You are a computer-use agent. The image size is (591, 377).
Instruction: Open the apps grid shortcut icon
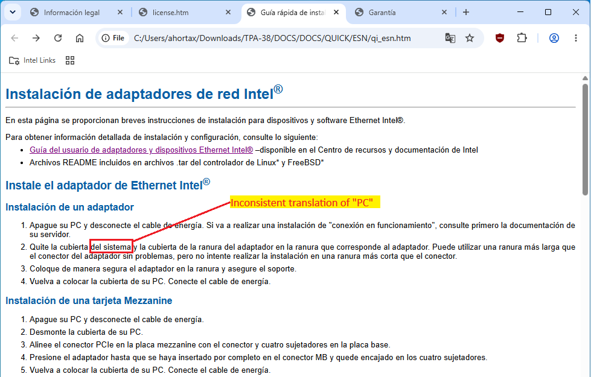[x=70, y=60]
